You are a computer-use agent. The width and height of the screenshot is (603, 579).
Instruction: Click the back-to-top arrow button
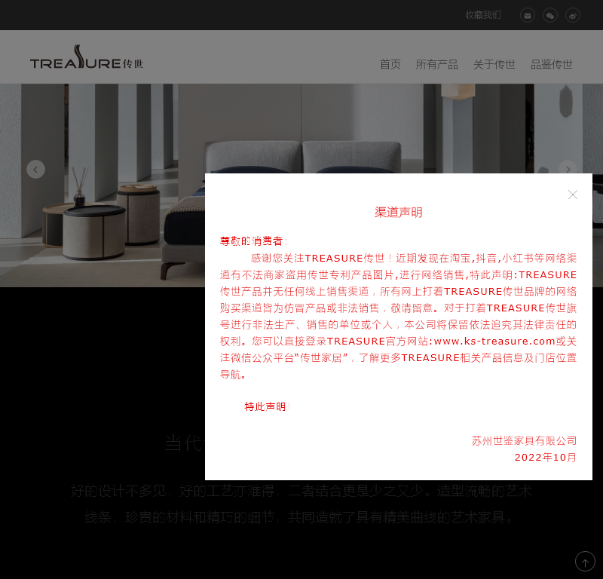point(585,562)
